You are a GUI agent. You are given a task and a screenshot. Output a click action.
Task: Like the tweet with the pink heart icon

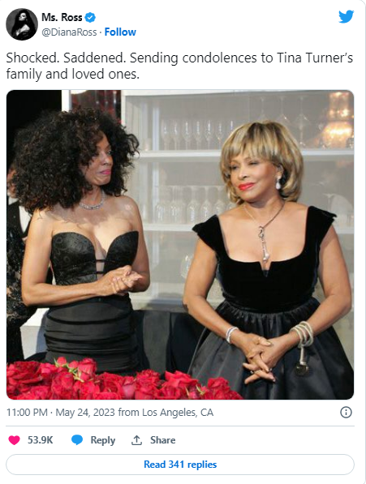[14, 440]
